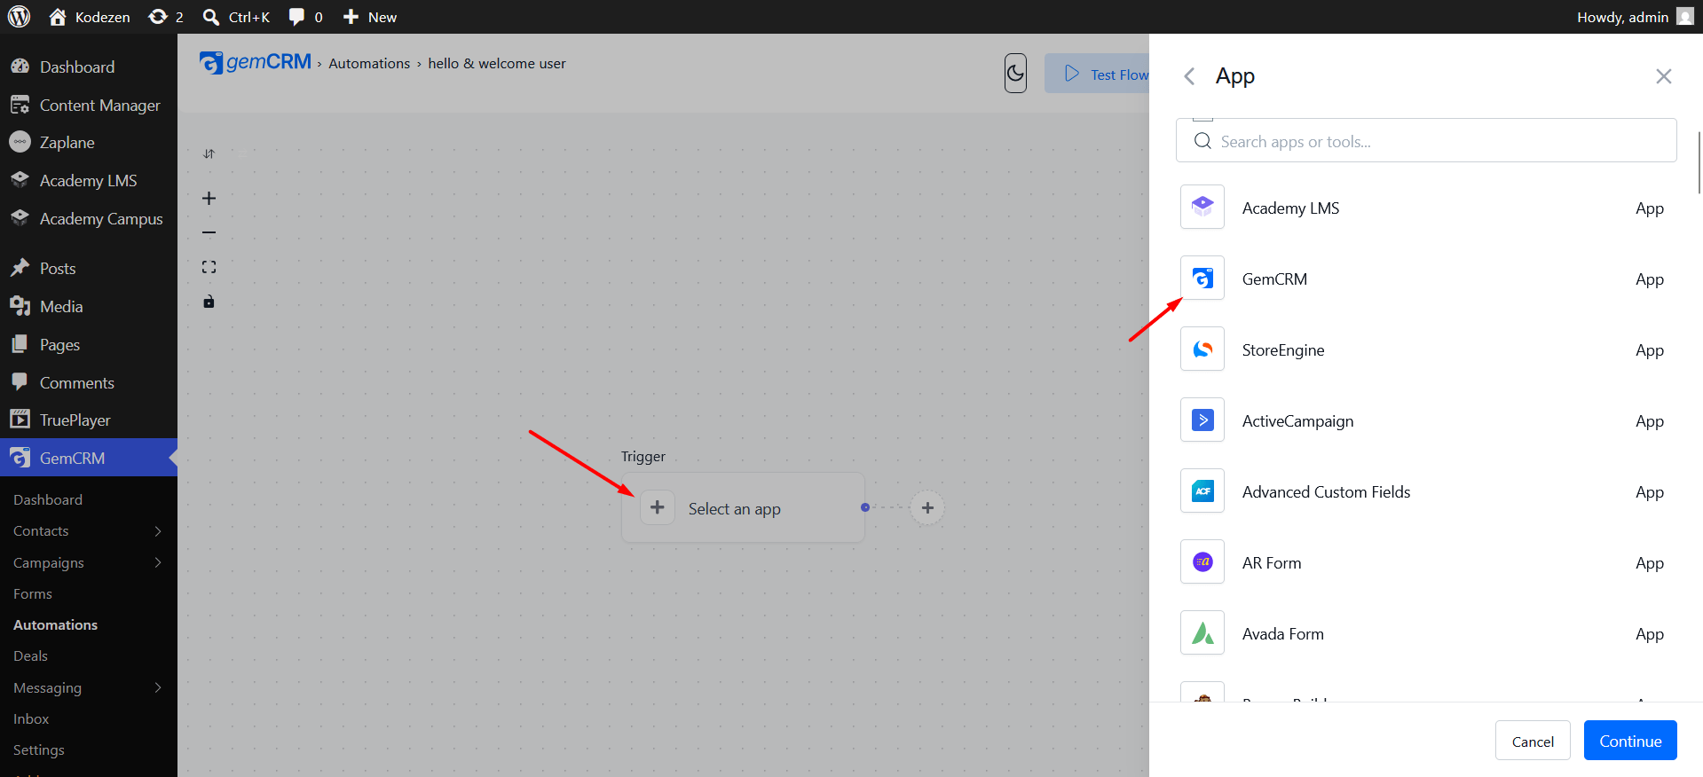Open Howdy, admin account menu
1703x777 pixels.
click(1635, 17)
